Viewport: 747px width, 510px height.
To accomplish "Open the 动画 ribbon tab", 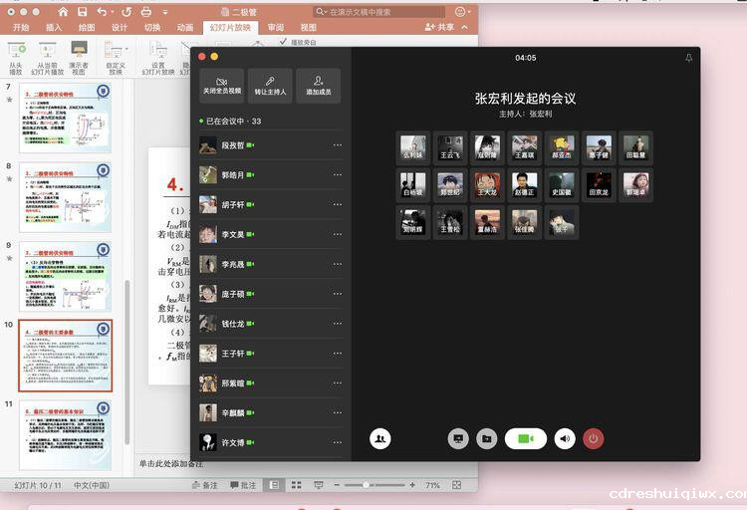I will click(x=185, y=28).
